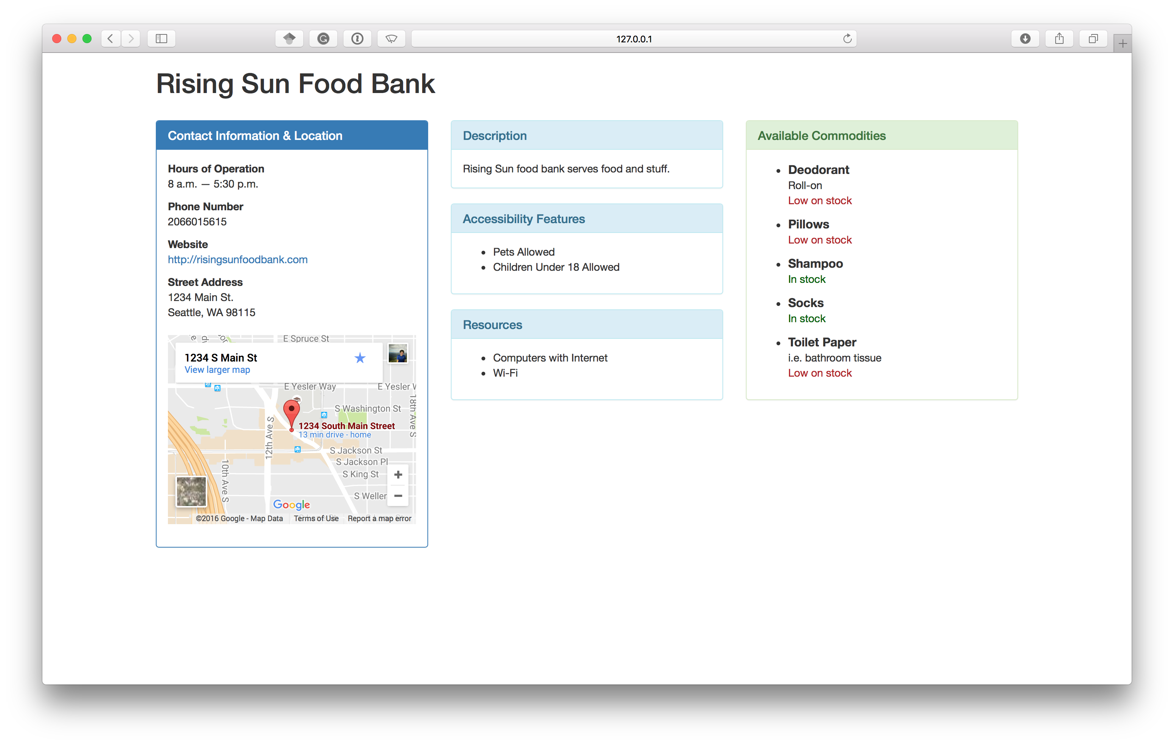Open the Safari share menu
The image size is (1174, 745).
pyautogui.click(x=1059, y=39)
